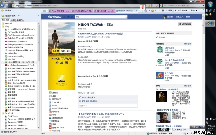Open the Facebook account dropdown arrow

[193, 17]
